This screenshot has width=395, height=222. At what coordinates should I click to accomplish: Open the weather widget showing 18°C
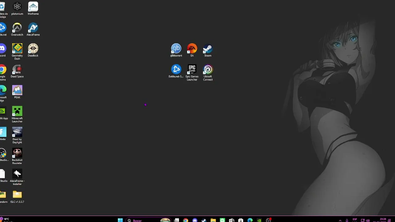[x=6, y=220]
